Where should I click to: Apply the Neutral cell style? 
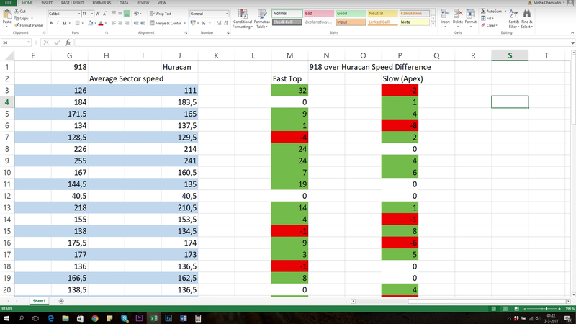382,13
